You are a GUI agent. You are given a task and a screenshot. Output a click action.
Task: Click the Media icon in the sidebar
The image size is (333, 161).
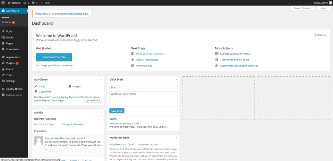(x=3, y=37)
